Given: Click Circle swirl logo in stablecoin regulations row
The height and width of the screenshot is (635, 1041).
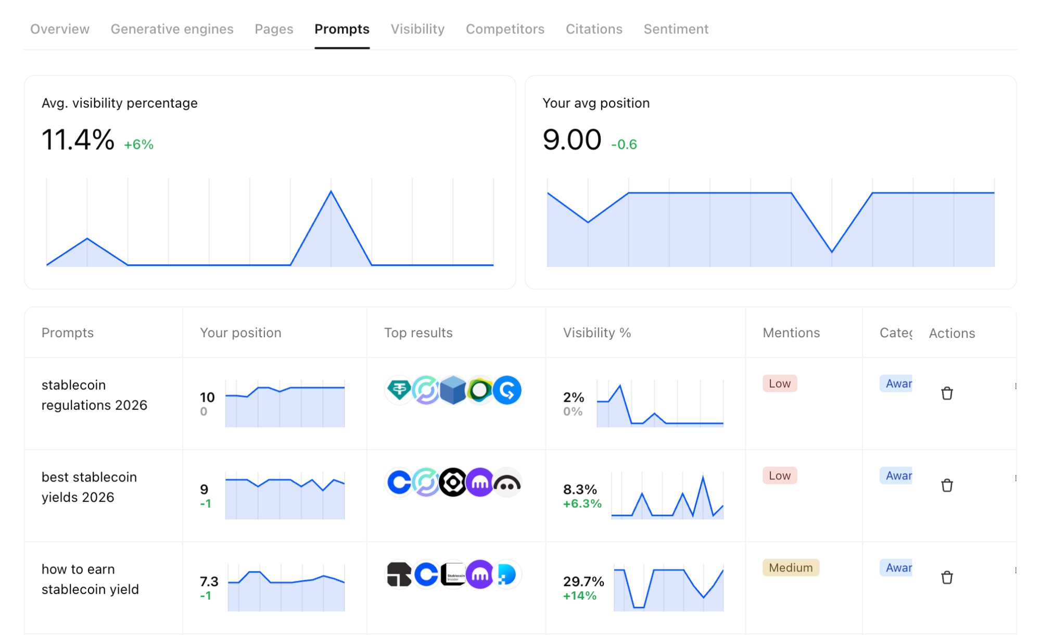Looking at the screenshot, I should click(426, 390).
